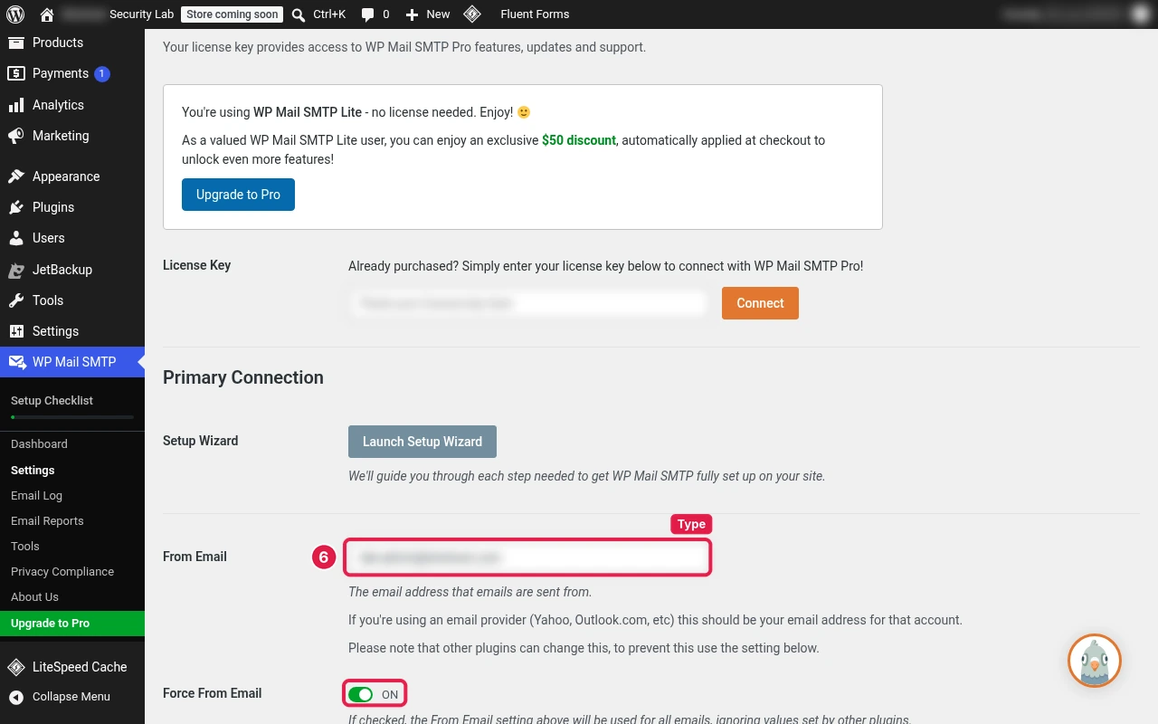The height and width of the screenshot is (724, 1158).
Task: Click the Store coming soon badge
Action: 232,14
